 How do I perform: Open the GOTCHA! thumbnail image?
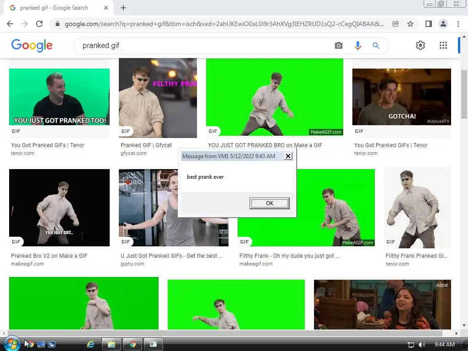[401, 97]
